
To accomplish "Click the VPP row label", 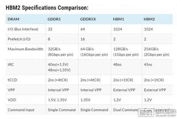I will coord(11,90).
